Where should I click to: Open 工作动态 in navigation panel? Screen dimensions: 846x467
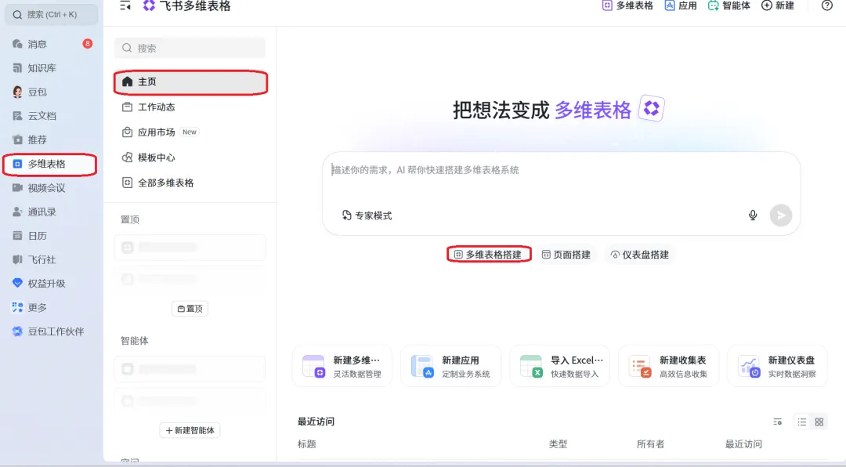tap(190, 107)
